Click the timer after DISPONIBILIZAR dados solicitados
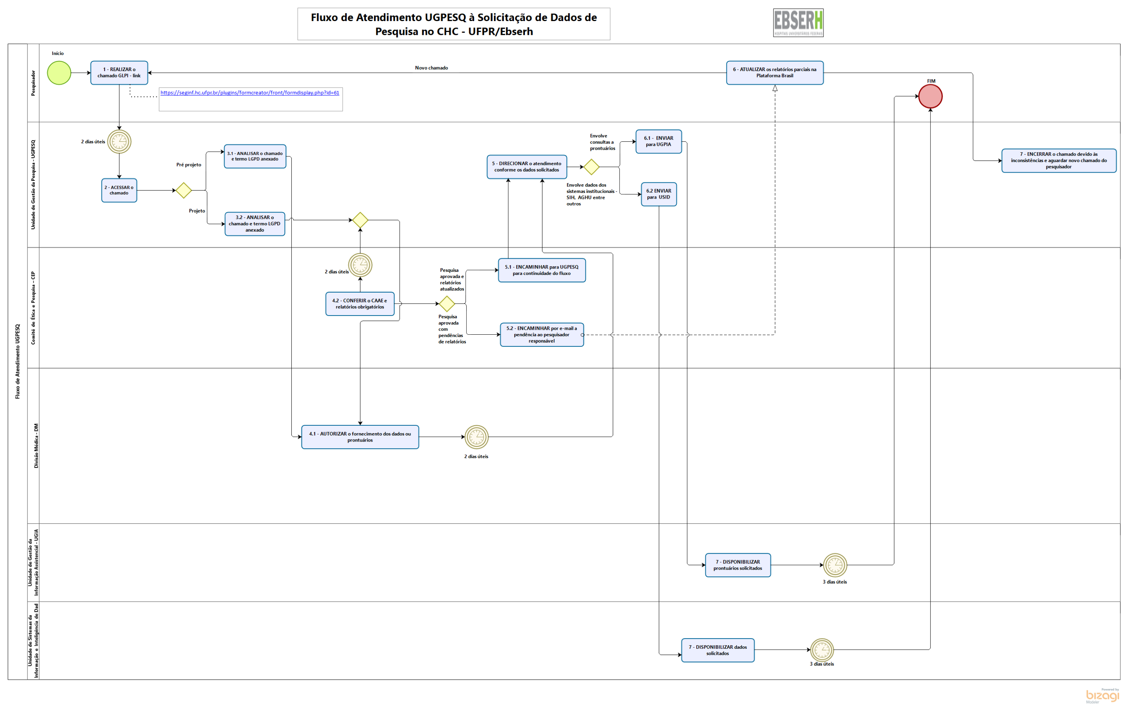This screenshot has height=716, width=1128. [822, 650]
